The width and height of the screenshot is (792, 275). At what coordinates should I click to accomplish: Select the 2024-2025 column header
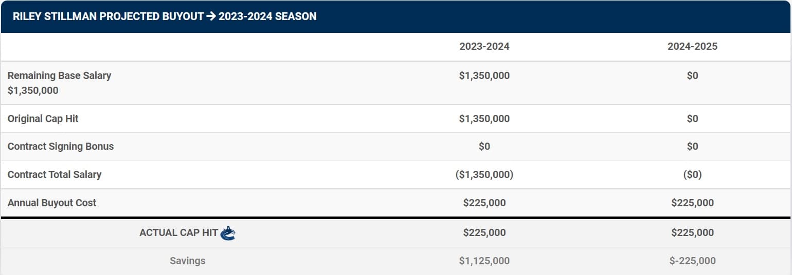click(692, 47)
